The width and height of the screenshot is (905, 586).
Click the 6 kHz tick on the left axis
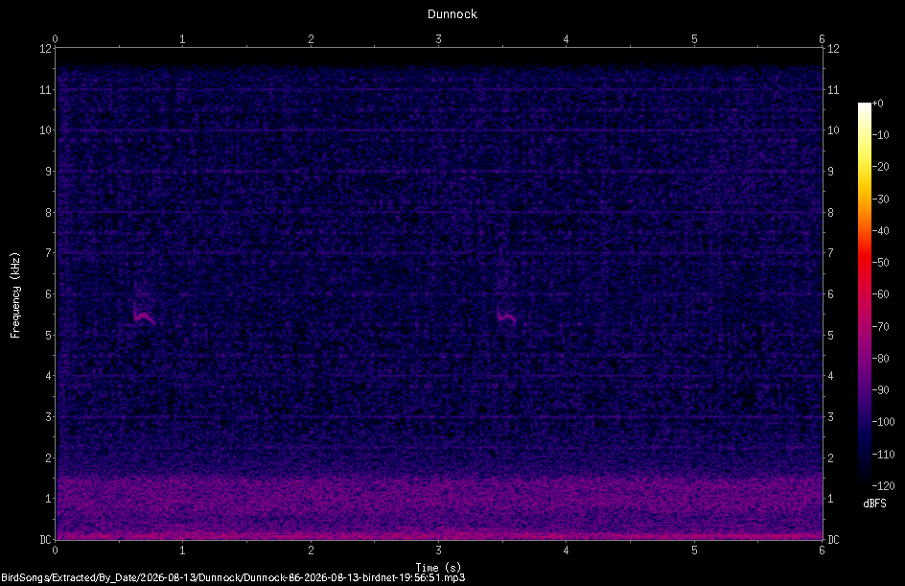49,294
